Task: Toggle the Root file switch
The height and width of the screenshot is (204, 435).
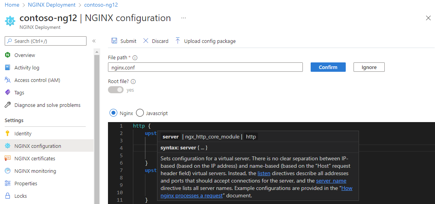Action: coord(116,90)
